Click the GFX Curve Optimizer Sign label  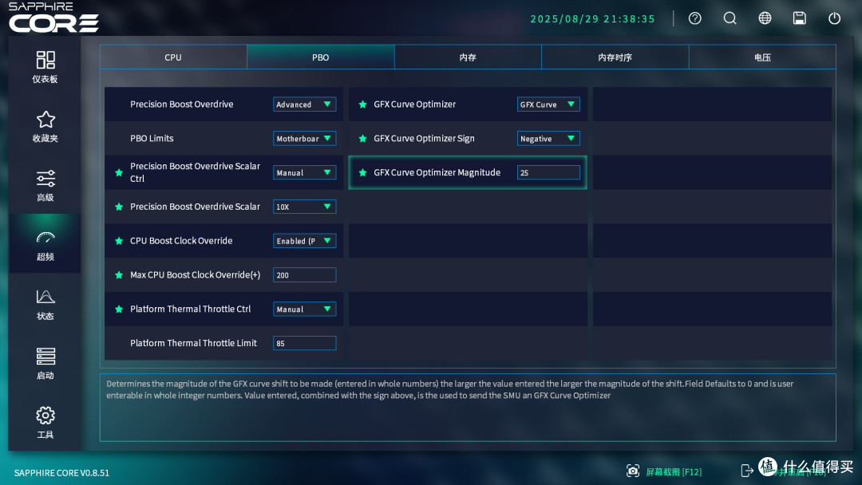424,139
